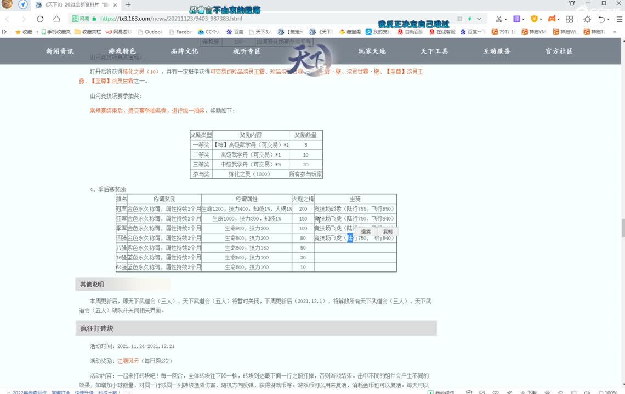This screenshot has height=394, width=625.
Task: Open the Outlook bookmark
Action: pos(150,32)
